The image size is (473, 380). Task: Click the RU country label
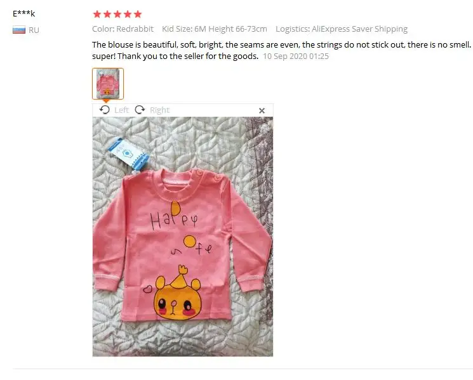point(34,30)
